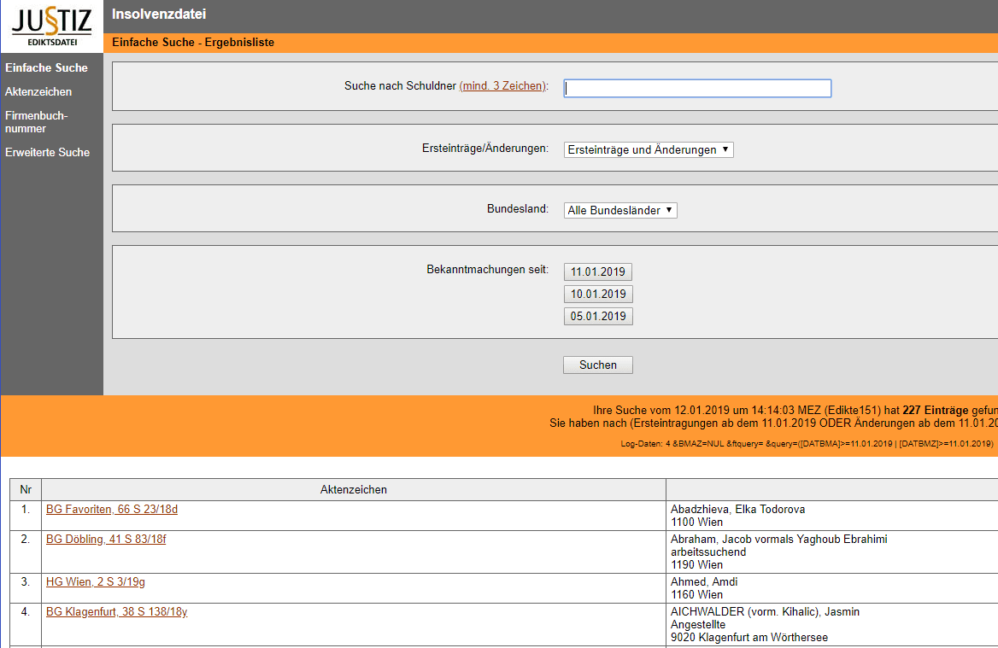The height and width of the screenshot is (648, 998).
Task: Open the Aktenzeichen search page
Action: pyautogui.click(x=38, y=91)
